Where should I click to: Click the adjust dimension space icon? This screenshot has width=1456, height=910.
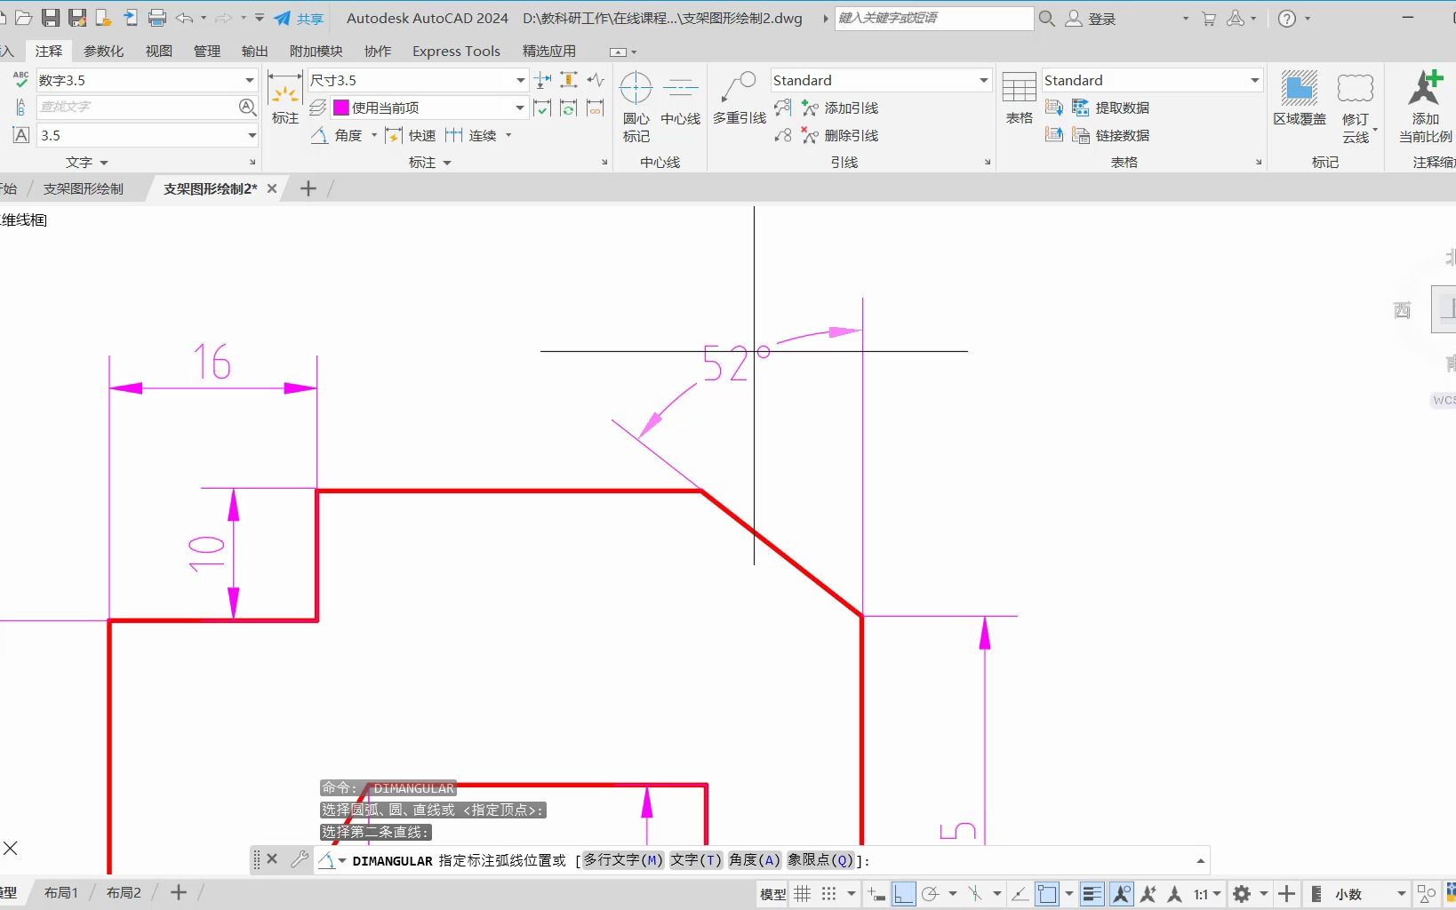pos(569,80)
